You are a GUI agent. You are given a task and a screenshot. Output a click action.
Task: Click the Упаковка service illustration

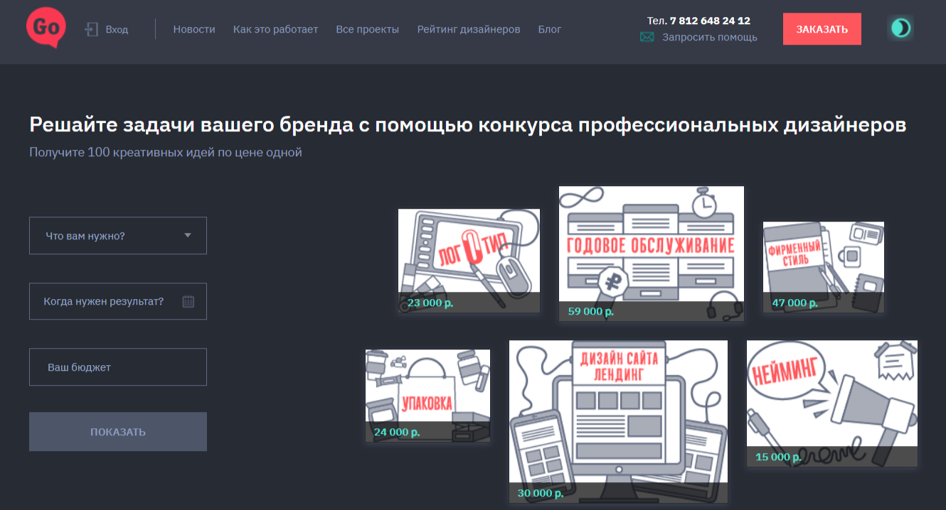[427, 394]
